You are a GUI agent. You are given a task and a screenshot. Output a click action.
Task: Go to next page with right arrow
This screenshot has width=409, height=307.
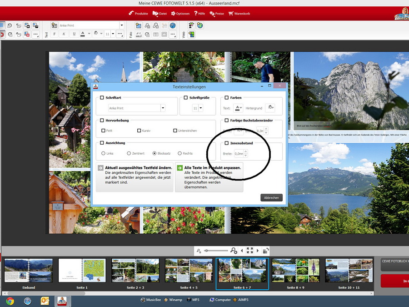point(258,251)
